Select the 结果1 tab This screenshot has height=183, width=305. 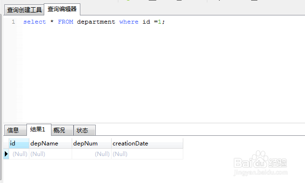tap(38, 130)
